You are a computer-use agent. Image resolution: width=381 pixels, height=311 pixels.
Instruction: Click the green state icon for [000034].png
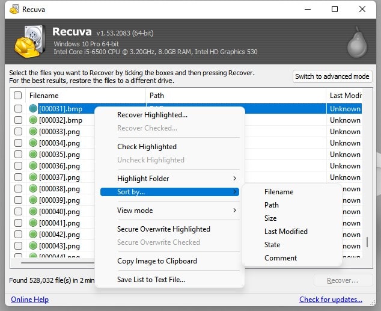[33, 143]
